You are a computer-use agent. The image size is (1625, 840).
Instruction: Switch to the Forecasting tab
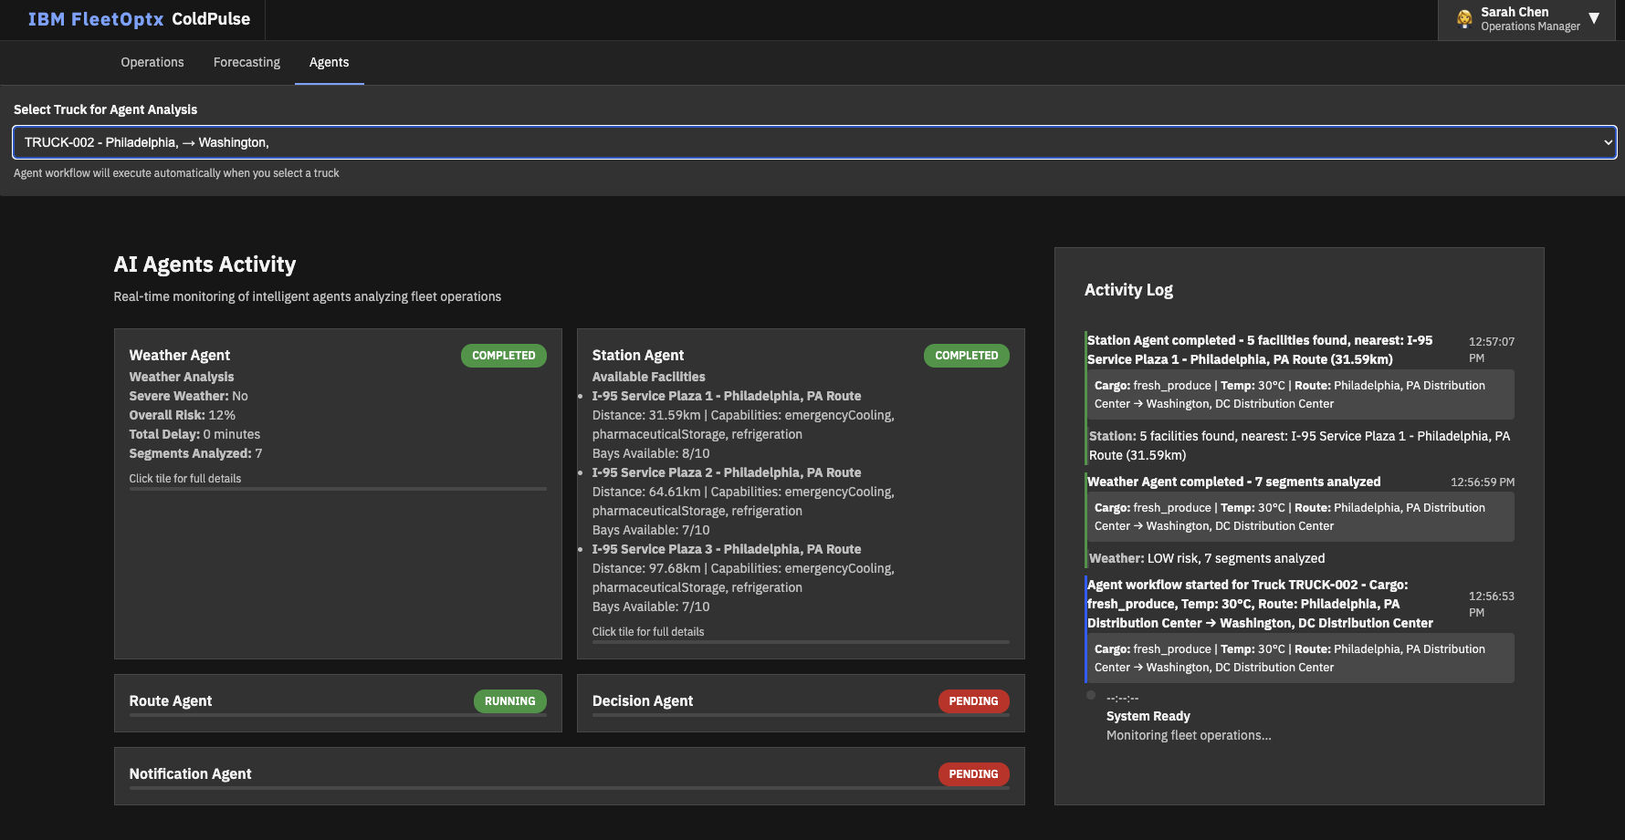246,62
